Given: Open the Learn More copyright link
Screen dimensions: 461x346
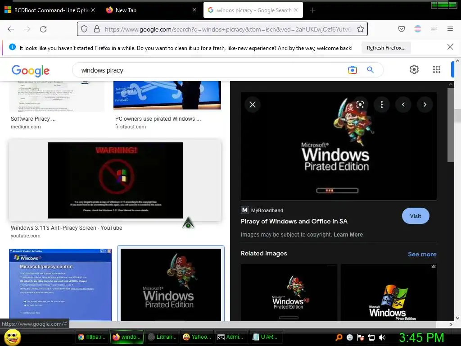Looking at the screenshot, I should [x=348, y=234].
